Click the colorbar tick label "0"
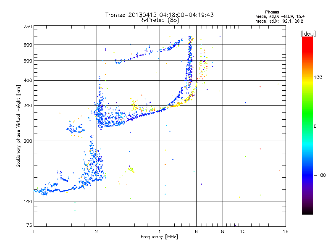336x252 pixels. coord(315,126)
